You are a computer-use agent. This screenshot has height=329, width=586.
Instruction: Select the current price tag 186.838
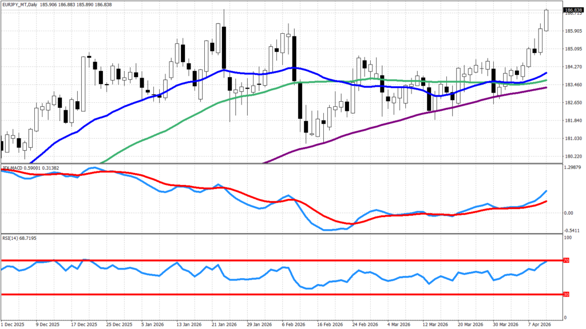pos(573,10)
